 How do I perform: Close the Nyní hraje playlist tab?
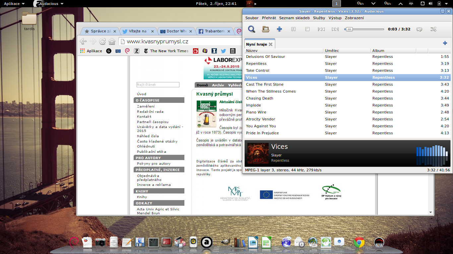point(270,44)
